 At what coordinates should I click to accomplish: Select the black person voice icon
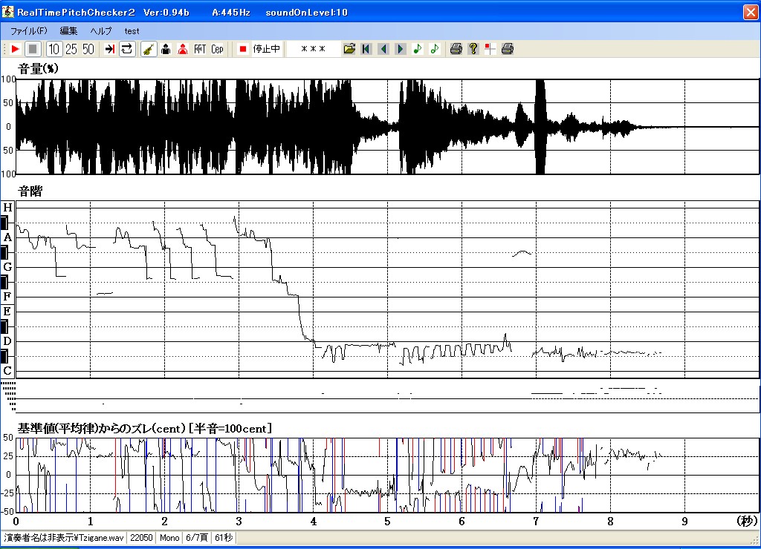[x=166, y=49]
